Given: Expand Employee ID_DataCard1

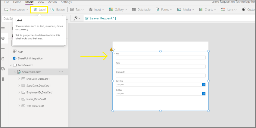Looking at the screenshot, I should click(19, 92).
